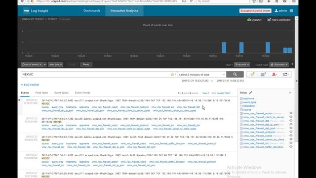Open the browser menu button

pyautogui.click(x=294, y=1)
